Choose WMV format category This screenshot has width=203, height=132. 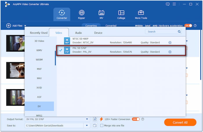point(39,50)
